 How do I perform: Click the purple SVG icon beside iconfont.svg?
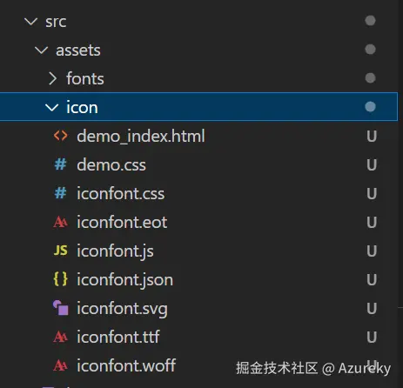[61, 308]
